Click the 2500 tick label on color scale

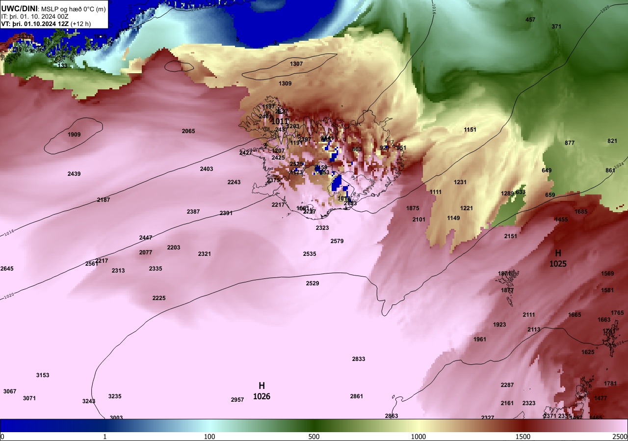click(620, 437)
